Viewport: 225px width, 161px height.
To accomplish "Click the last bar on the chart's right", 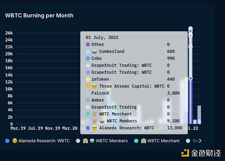I will point(199,115).
